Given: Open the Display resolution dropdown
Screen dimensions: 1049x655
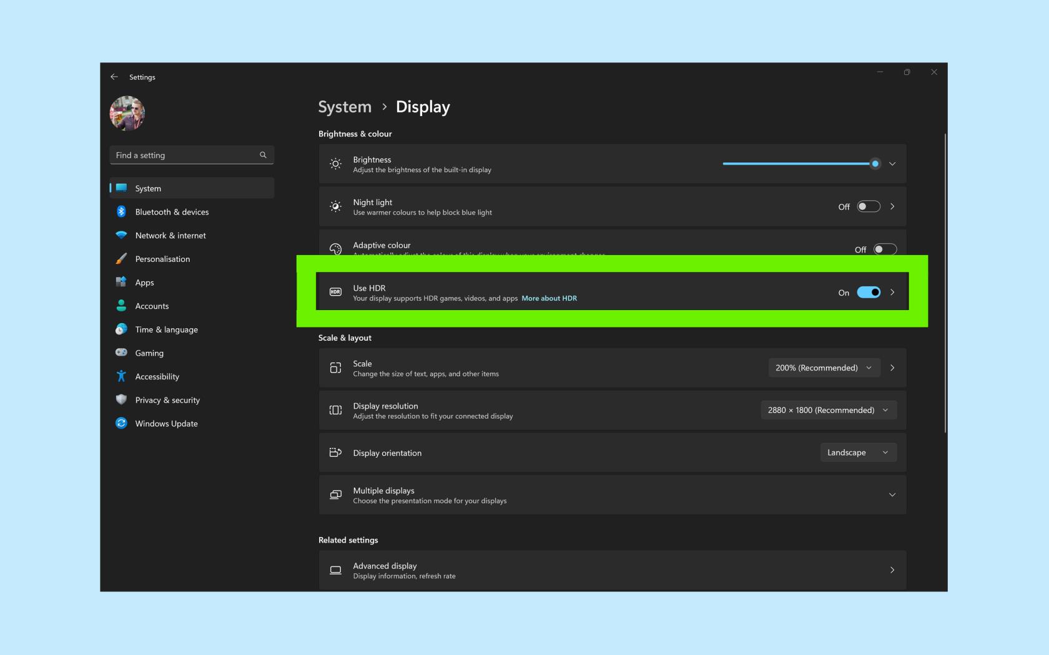Looking at the screenshot, I should (x=829, y=410).
